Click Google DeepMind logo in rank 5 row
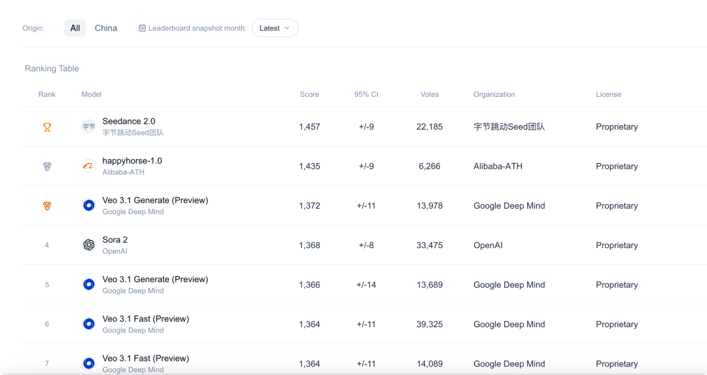The image size is (707, 375). click(x=89, y=285)
